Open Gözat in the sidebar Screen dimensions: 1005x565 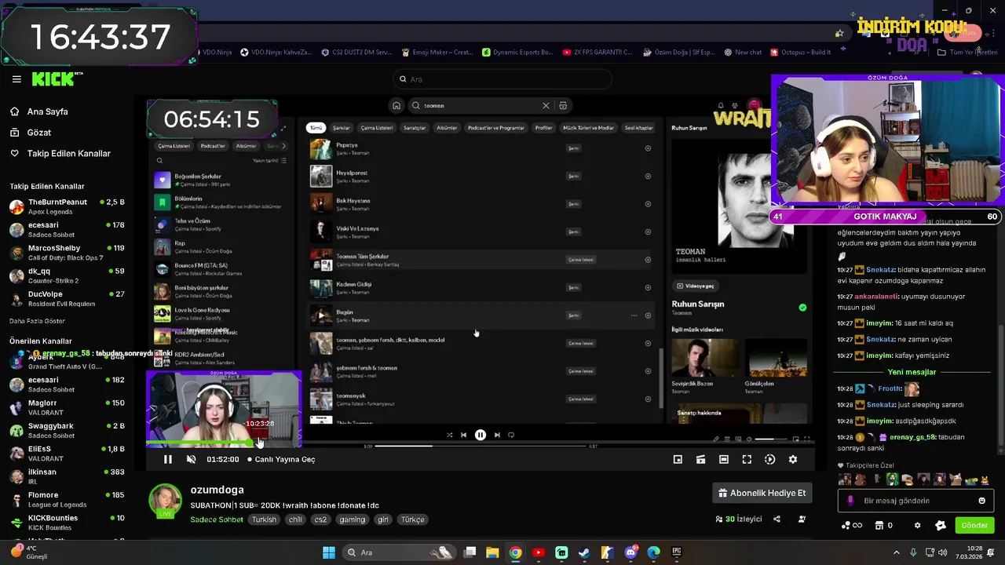tap(38, 133)
